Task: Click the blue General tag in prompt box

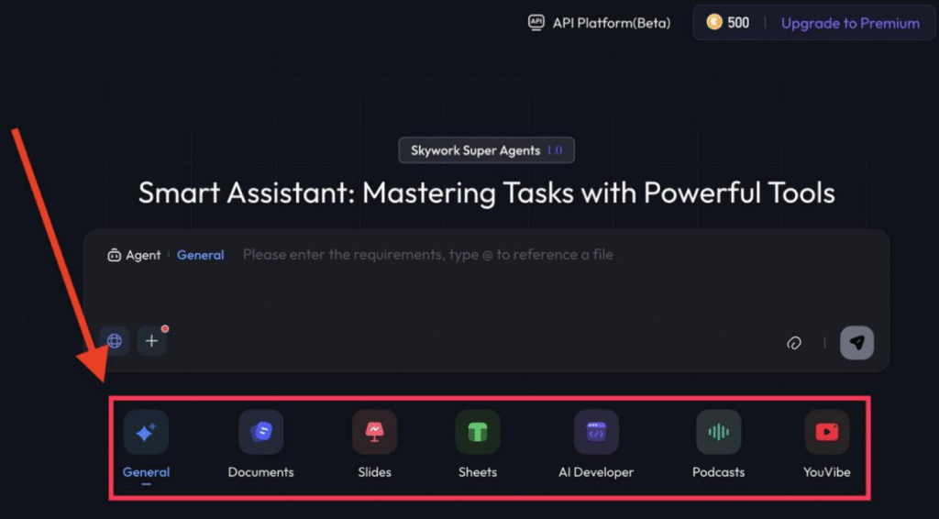Action: coord(200,255)
